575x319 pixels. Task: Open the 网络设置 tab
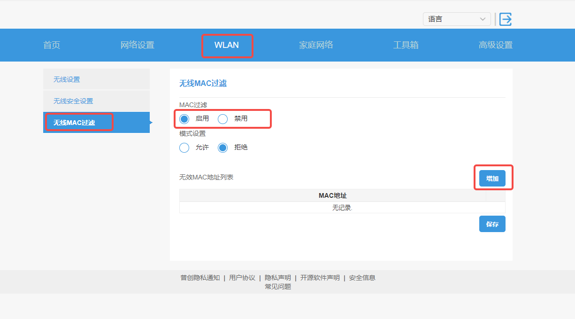pyautogui.click(x=137, y=45)
